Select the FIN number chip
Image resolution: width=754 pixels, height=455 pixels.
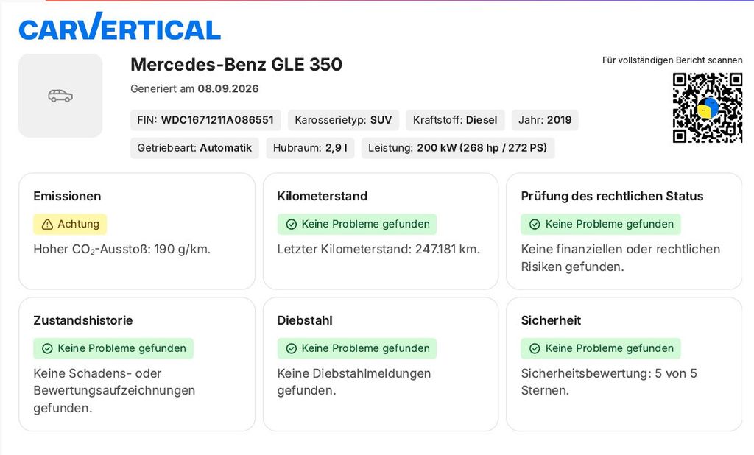205,120
